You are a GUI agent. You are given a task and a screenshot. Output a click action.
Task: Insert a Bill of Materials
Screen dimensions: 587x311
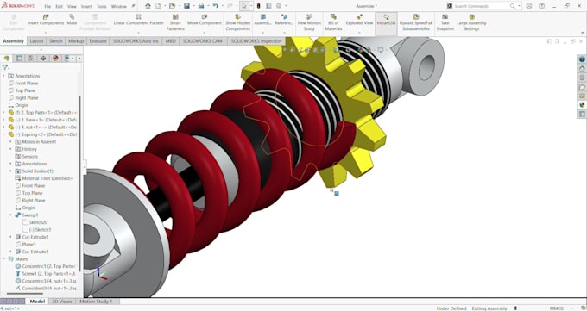(x=333, y=22)
